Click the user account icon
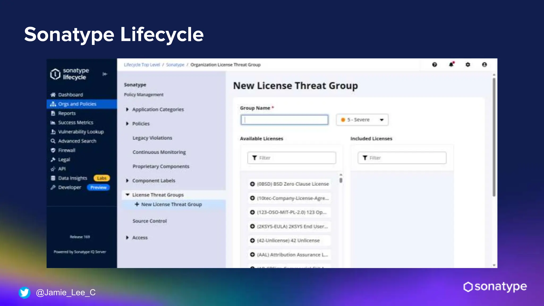The width and height of the screenshot is (544, 306). pos(484,65)
